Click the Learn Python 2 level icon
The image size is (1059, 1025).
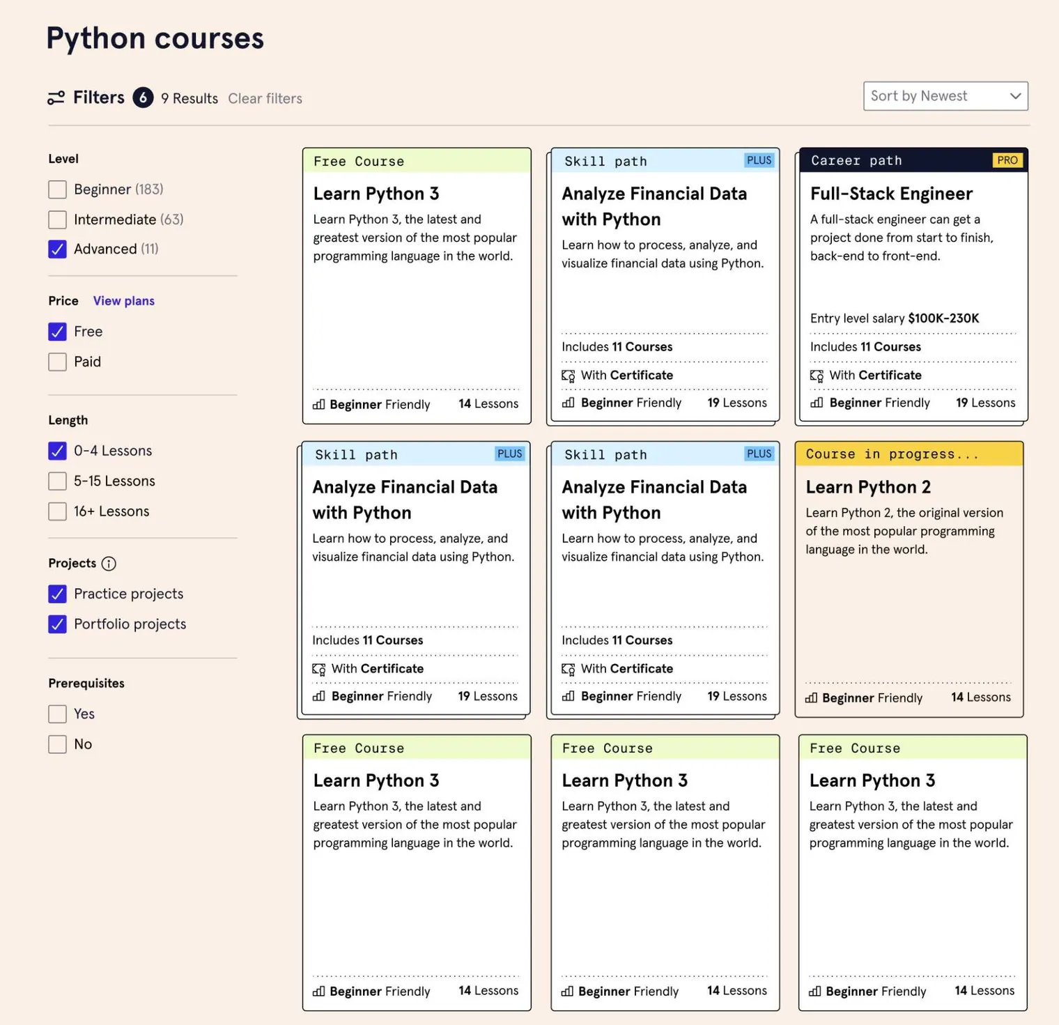(812, 698)
